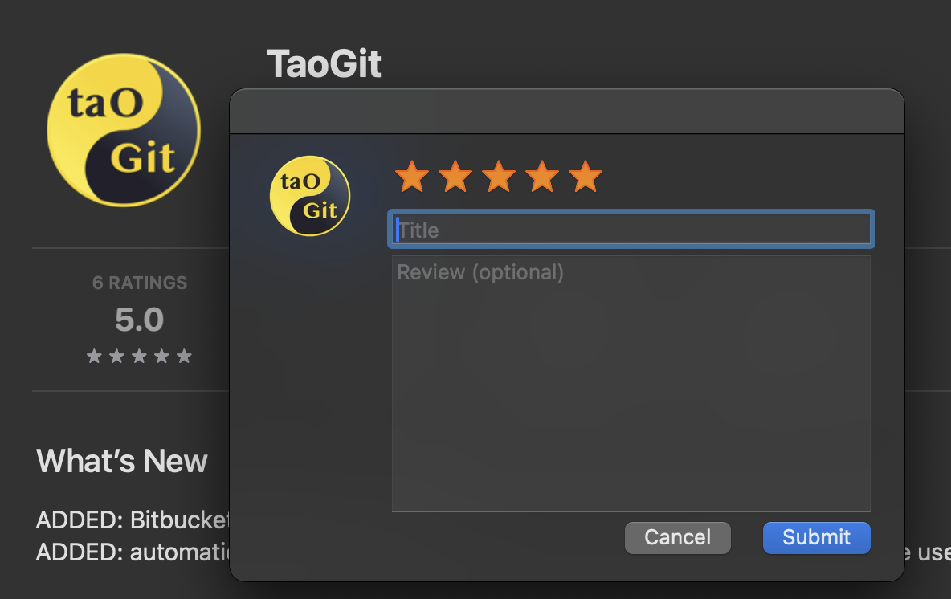Screen dimensions: 951x599
Task: Click the Review (optional) text area
Action: click(x=631, y=384)
